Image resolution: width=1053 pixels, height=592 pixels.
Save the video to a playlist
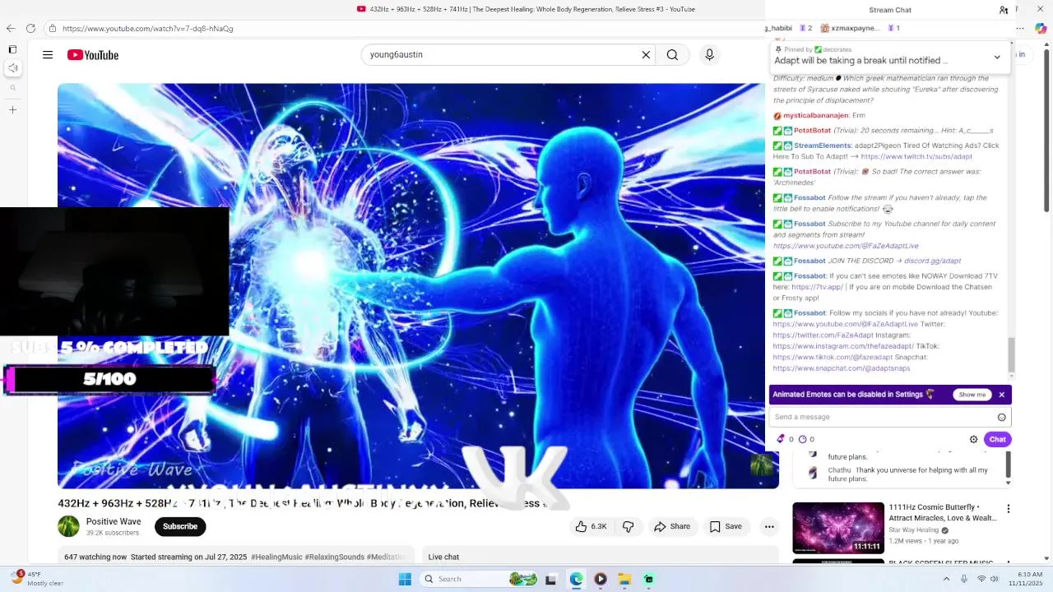[726, 526]
